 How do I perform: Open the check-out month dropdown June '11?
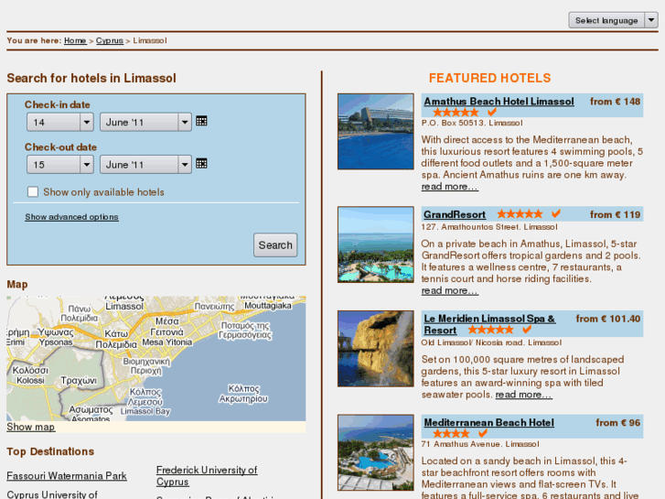[145, 165]
